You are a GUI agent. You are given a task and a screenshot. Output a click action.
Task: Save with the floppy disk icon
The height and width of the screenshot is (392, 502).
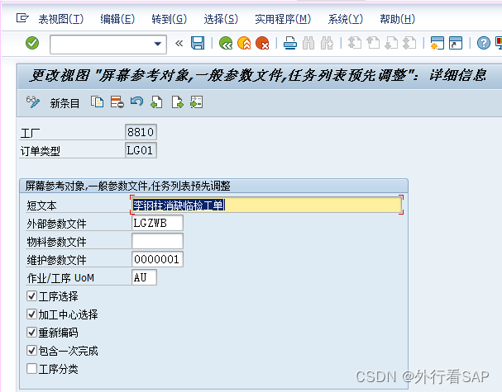pos(198,43)
